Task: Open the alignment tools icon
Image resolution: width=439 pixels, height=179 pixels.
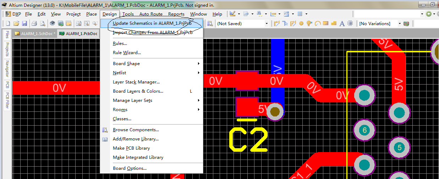Action: click(246, 14)
